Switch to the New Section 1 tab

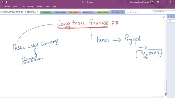[88, 12]
